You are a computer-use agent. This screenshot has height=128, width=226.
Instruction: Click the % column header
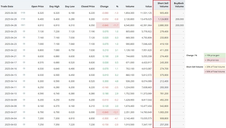(117, 6)
